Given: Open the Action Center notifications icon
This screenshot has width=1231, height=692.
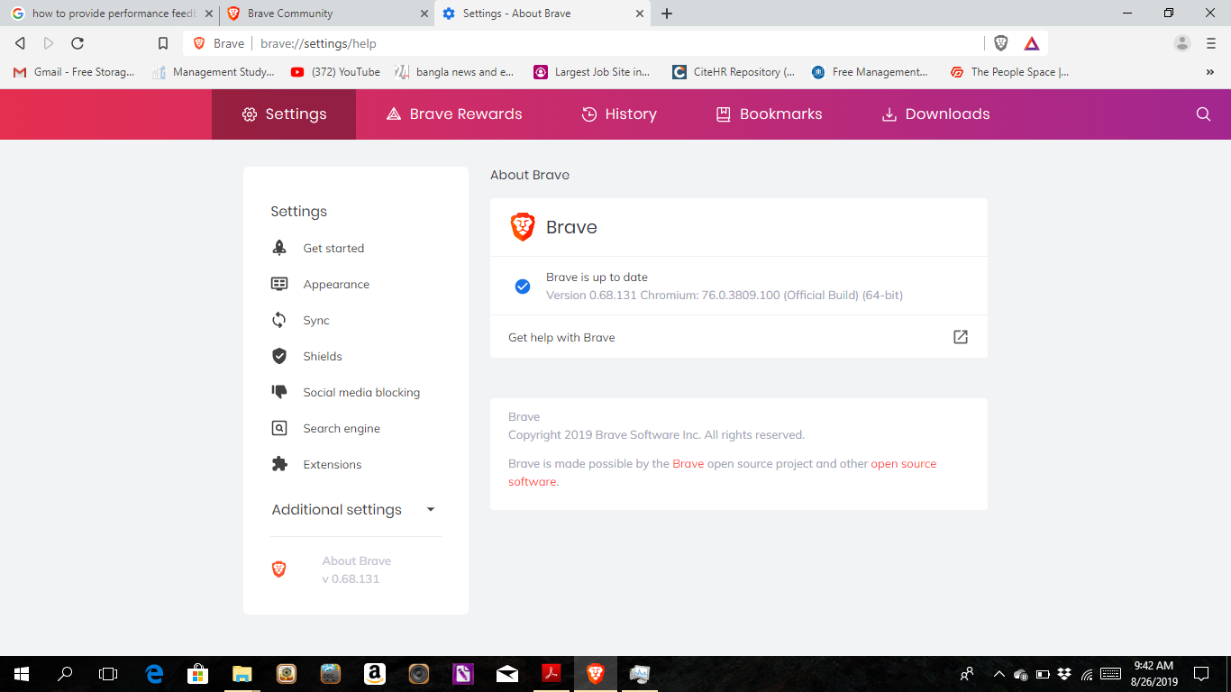Looking at the screenshot, I should pos(1201,674).
